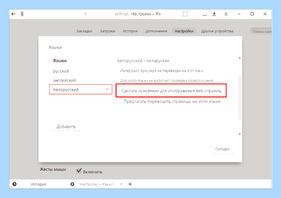The height and width of the screenshot is (198, 281).
Task: Go back with the arrow icon
Action: coord(14,14)
